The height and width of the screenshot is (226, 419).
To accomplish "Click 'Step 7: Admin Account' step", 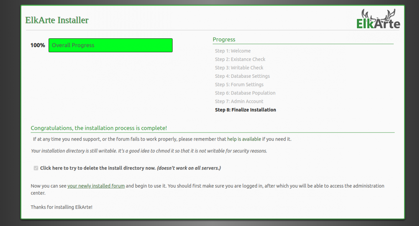I will (239, 101).
